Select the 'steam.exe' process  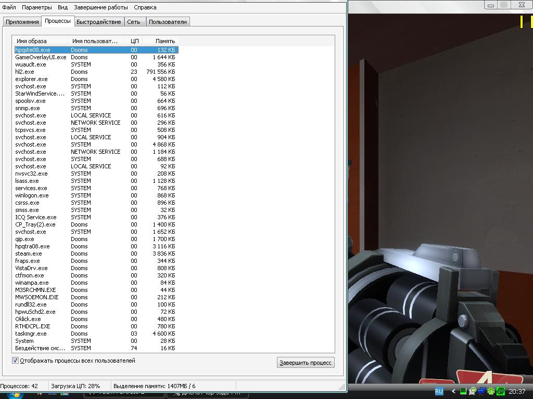click(x=96, y=254)
